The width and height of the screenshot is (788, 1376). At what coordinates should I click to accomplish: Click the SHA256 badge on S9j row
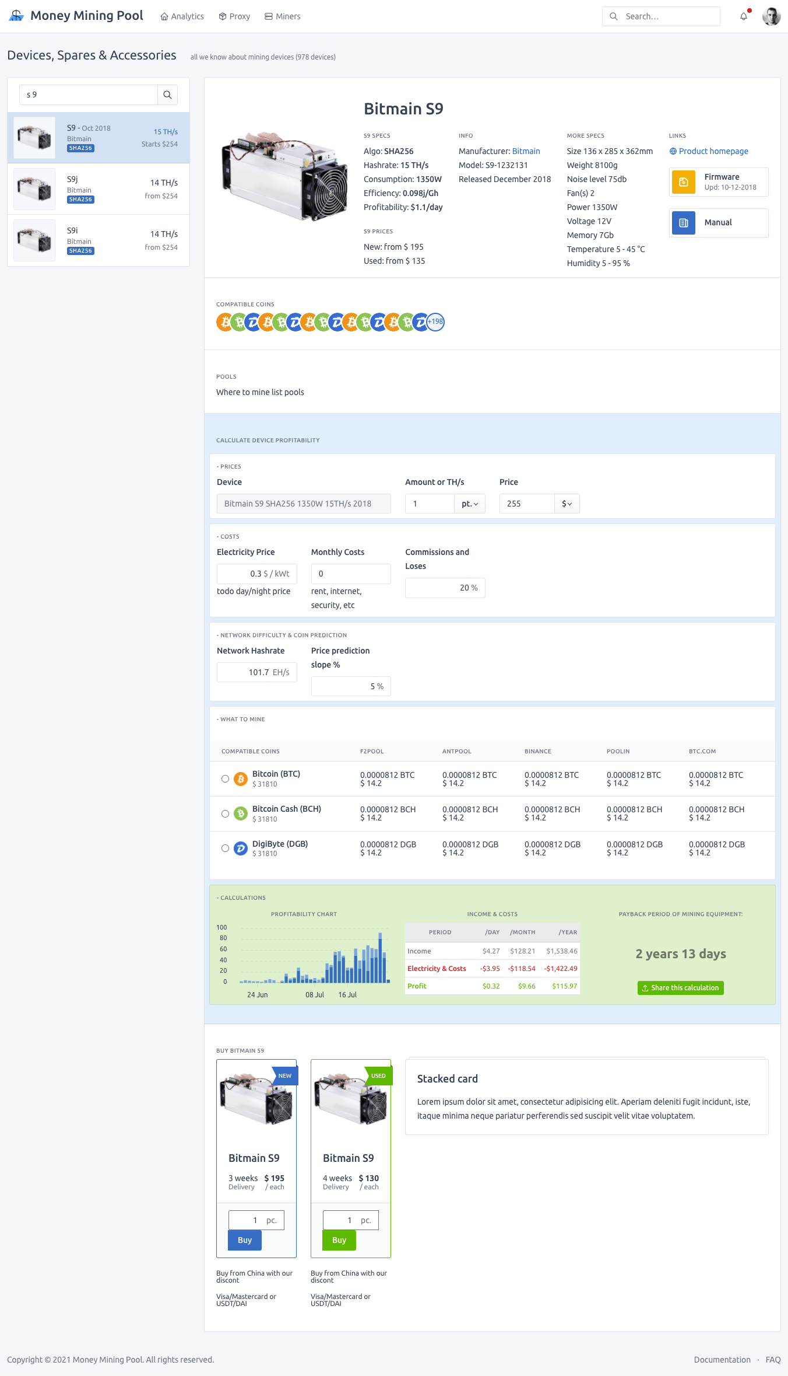click(80, 200)
